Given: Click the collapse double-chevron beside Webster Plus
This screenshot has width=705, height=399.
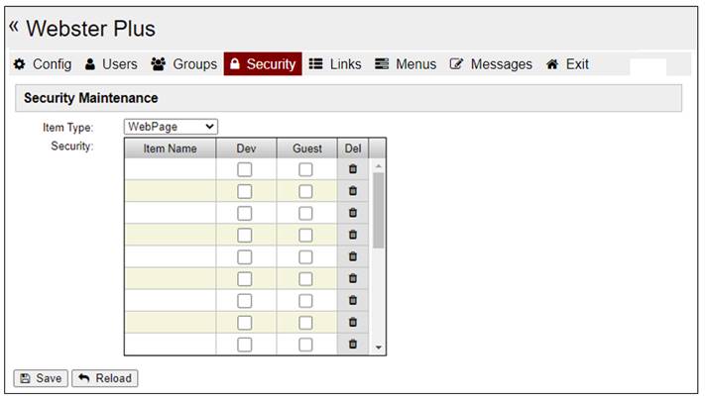Looking at the screenshot, I should [14, 27].
